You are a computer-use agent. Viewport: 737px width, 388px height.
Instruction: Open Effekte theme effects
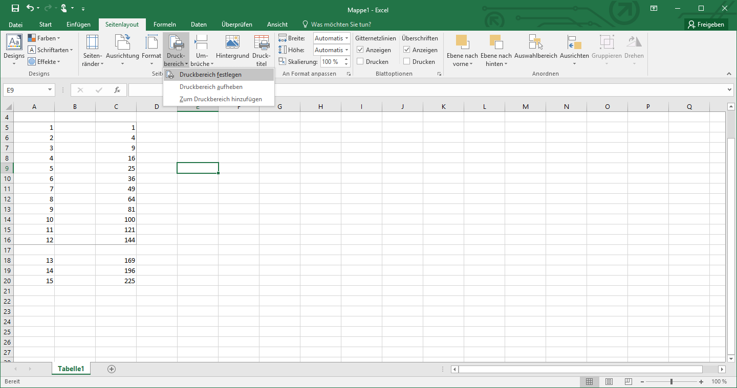(x=45, y=62)
